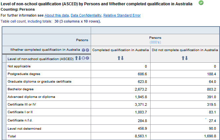This screenshot has height=140, width=220.
Task: Sort Level of non-school qualification rows ascending
Action: (76, 58)
